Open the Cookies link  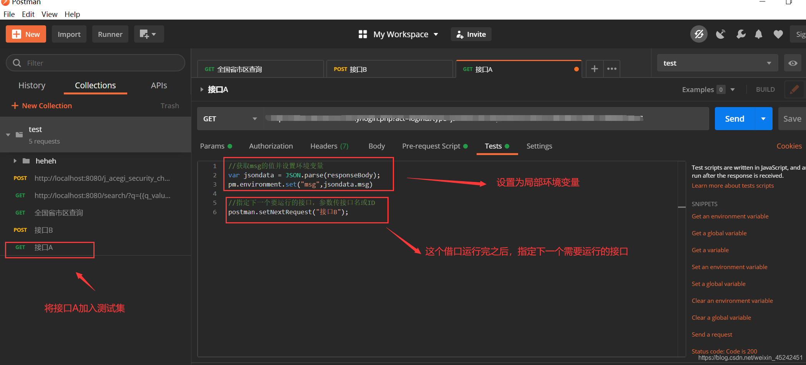point(789,146)
